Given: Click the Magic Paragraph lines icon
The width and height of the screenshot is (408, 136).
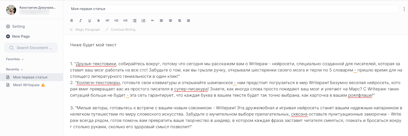Looking at the screenshot, I should coord(71,30).
